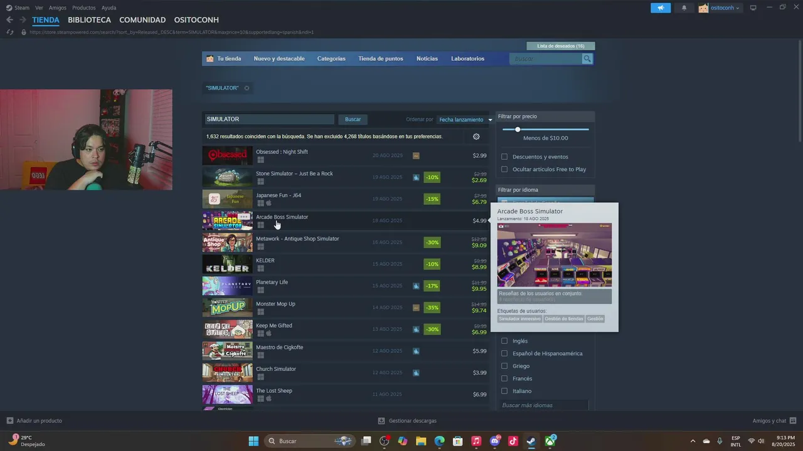This screenshot has height=451, width=803.
Task: Open Discord from the taskbar
Action: point(494,441)
